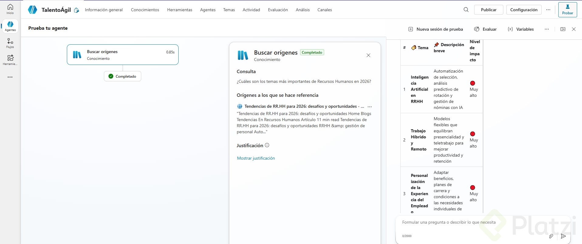Click the red impact dot in row 2
The height and width of the screenshot is (244, 582).
pyautogui.click(x=473, y=134)
